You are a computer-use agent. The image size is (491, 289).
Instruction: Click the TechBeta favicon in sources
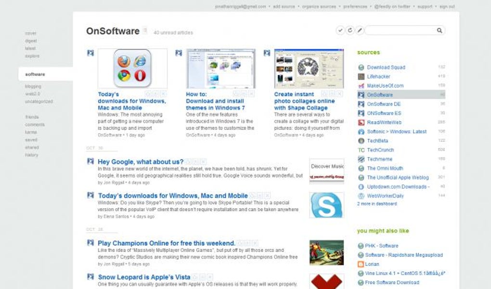pos(361,141)
